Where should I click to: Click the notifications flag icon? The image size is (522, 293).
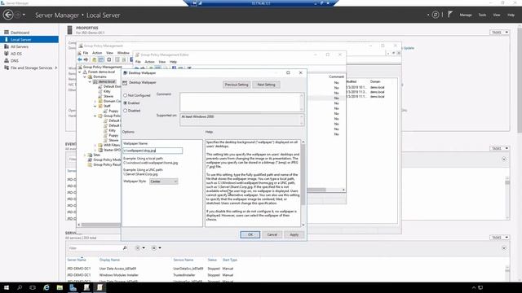tap(449, 15)
